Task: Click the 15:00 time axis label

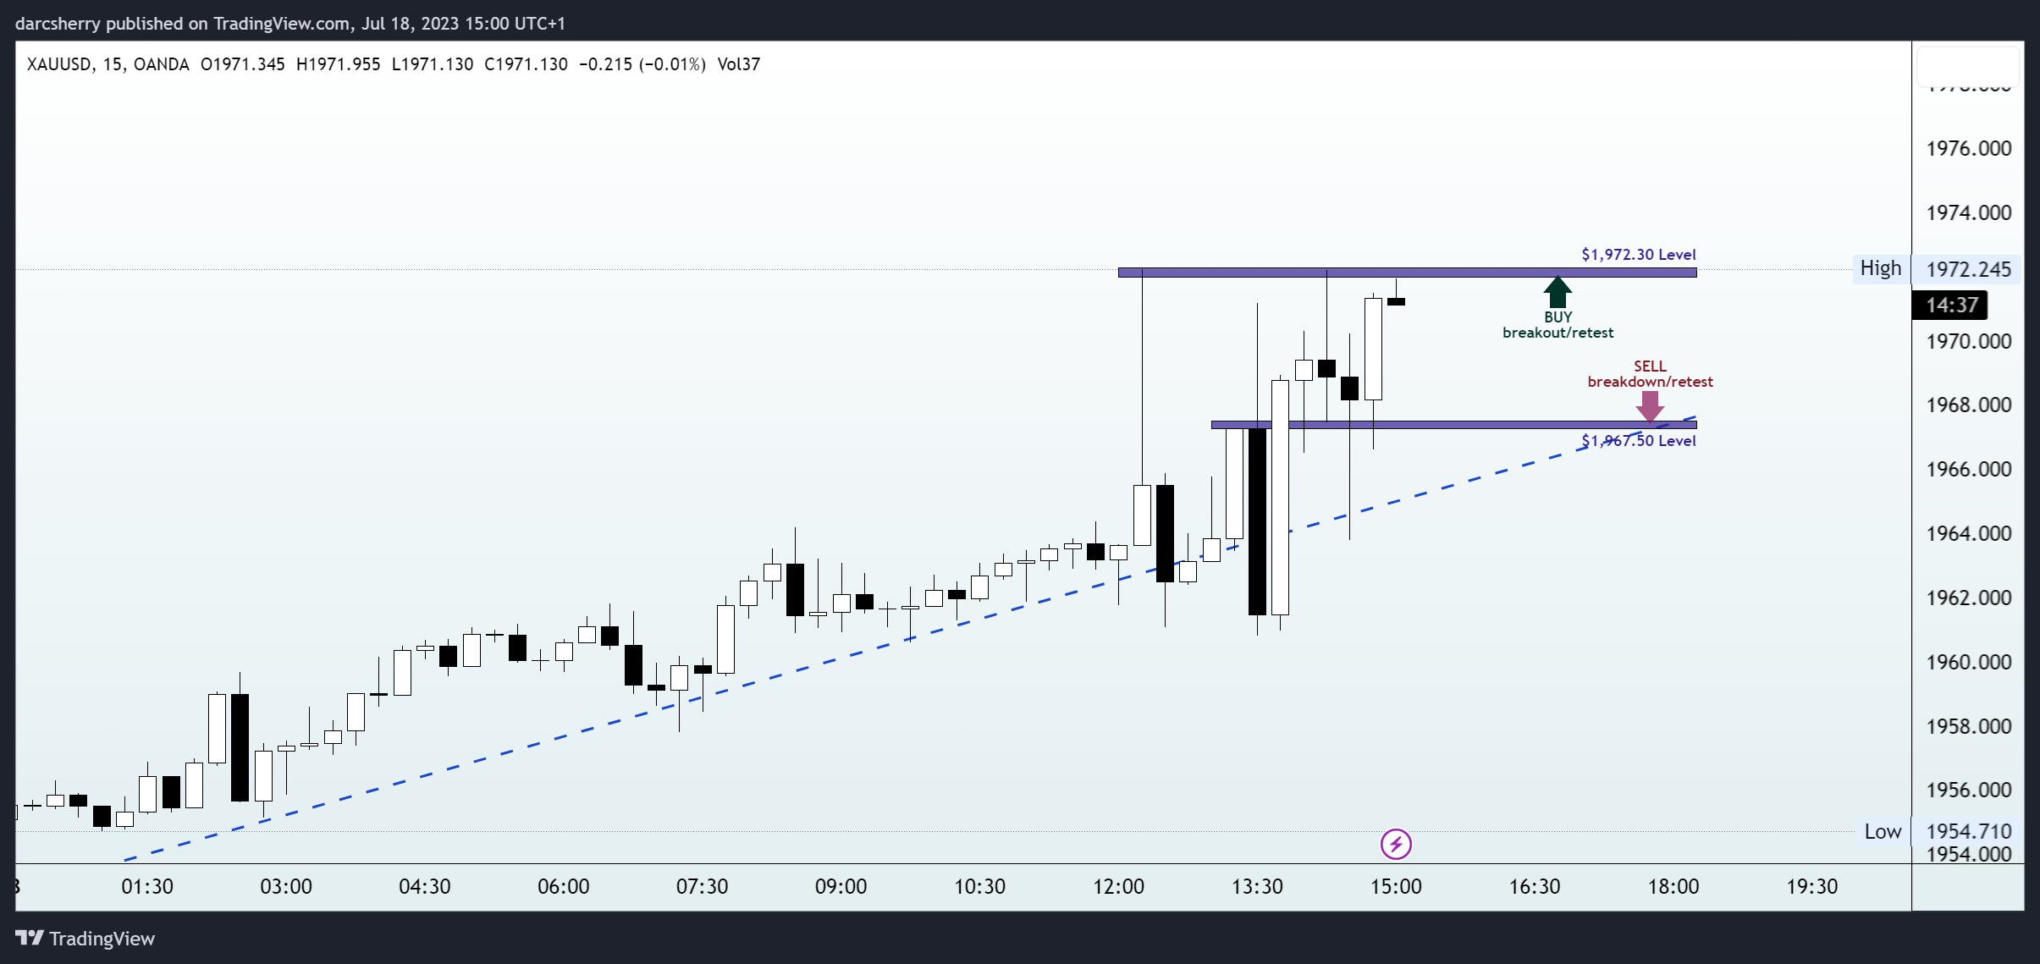Action: [1396, 887]
